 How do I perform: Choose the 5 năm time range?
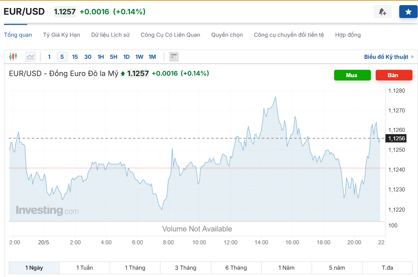[x=337, y=268]
